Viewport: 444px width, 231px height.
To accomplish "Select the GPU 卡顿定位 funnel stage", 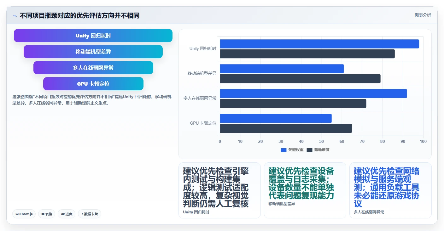I will point(93,84).
